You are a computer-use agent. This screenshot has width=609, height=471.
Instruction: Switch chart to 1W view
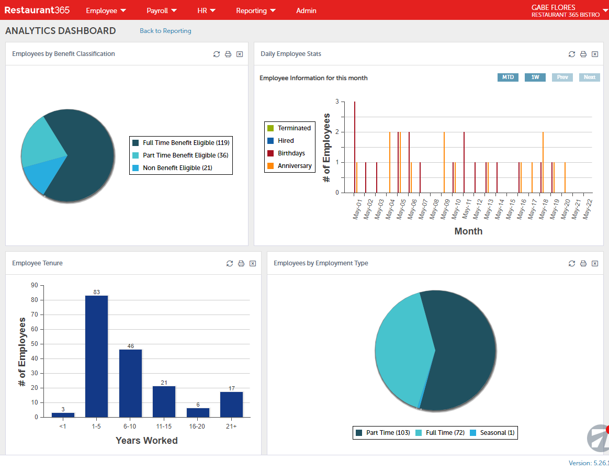click(x=535, y=77)
